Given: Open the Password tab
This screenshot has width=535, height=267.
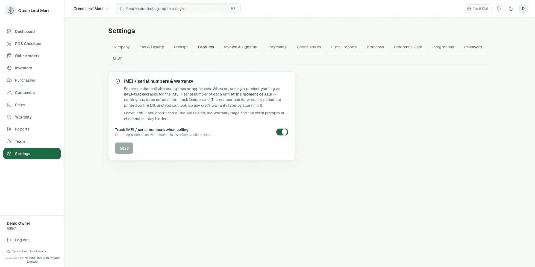Looking at the screenshot, I should click(x=473, y=47).
